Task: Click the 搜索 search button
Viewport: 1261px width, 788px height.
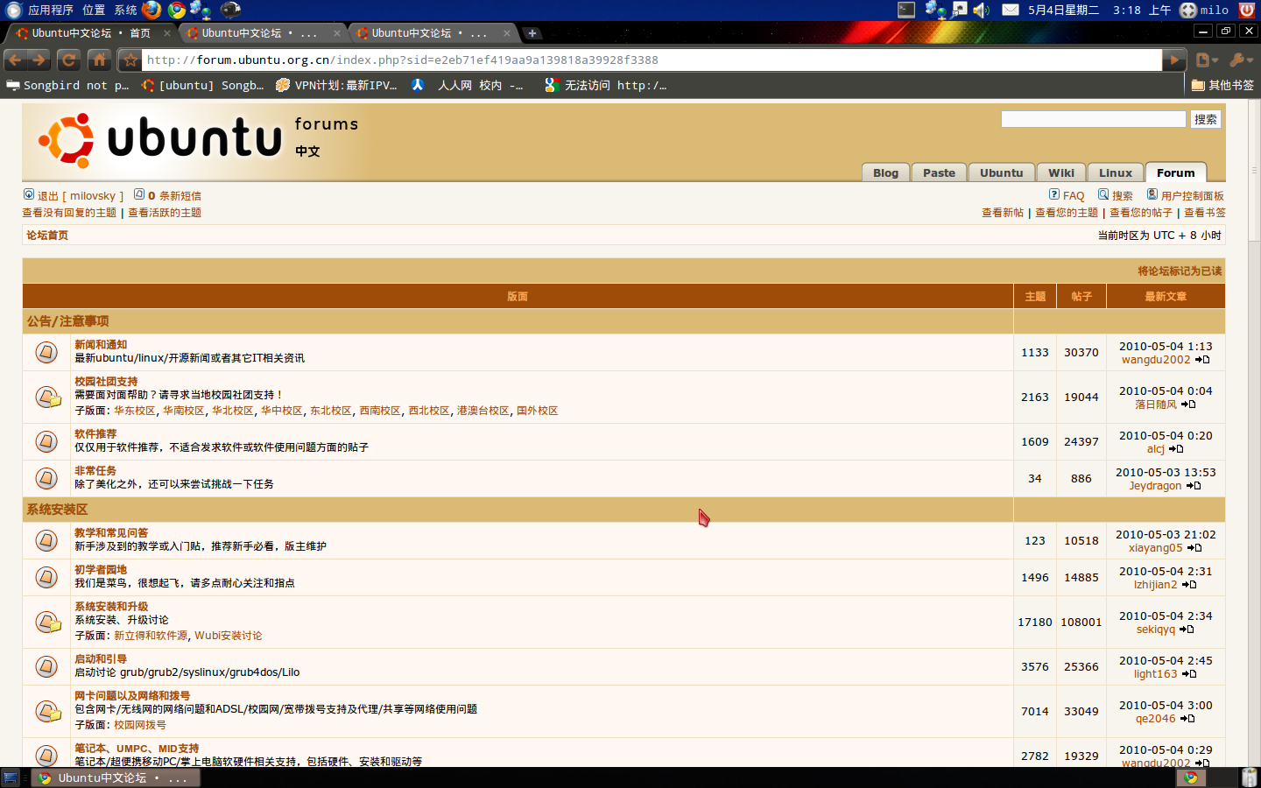Action: [x=1206, y=119]
